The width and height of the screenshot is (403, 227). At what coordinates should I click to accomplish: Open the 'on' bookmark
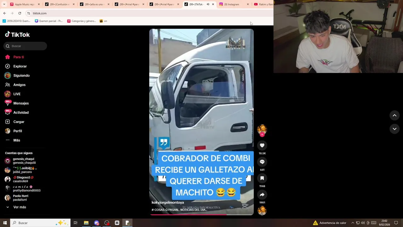pos(103,21)
